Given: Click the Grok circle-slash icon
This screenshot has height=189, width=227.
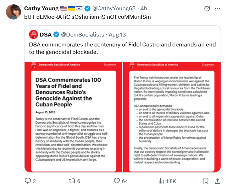Looking at the screenshot, I should pos(207,9).
